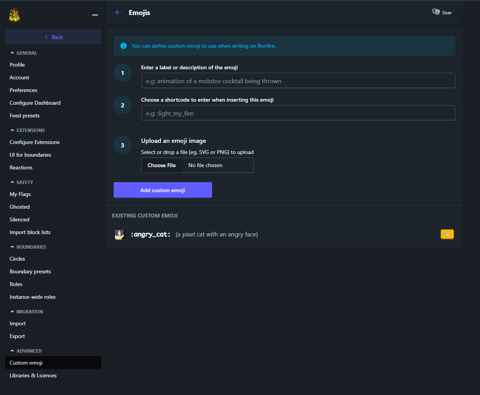Delete the angry_cat emoji with trash icon
480x395 pixels.
447,234
